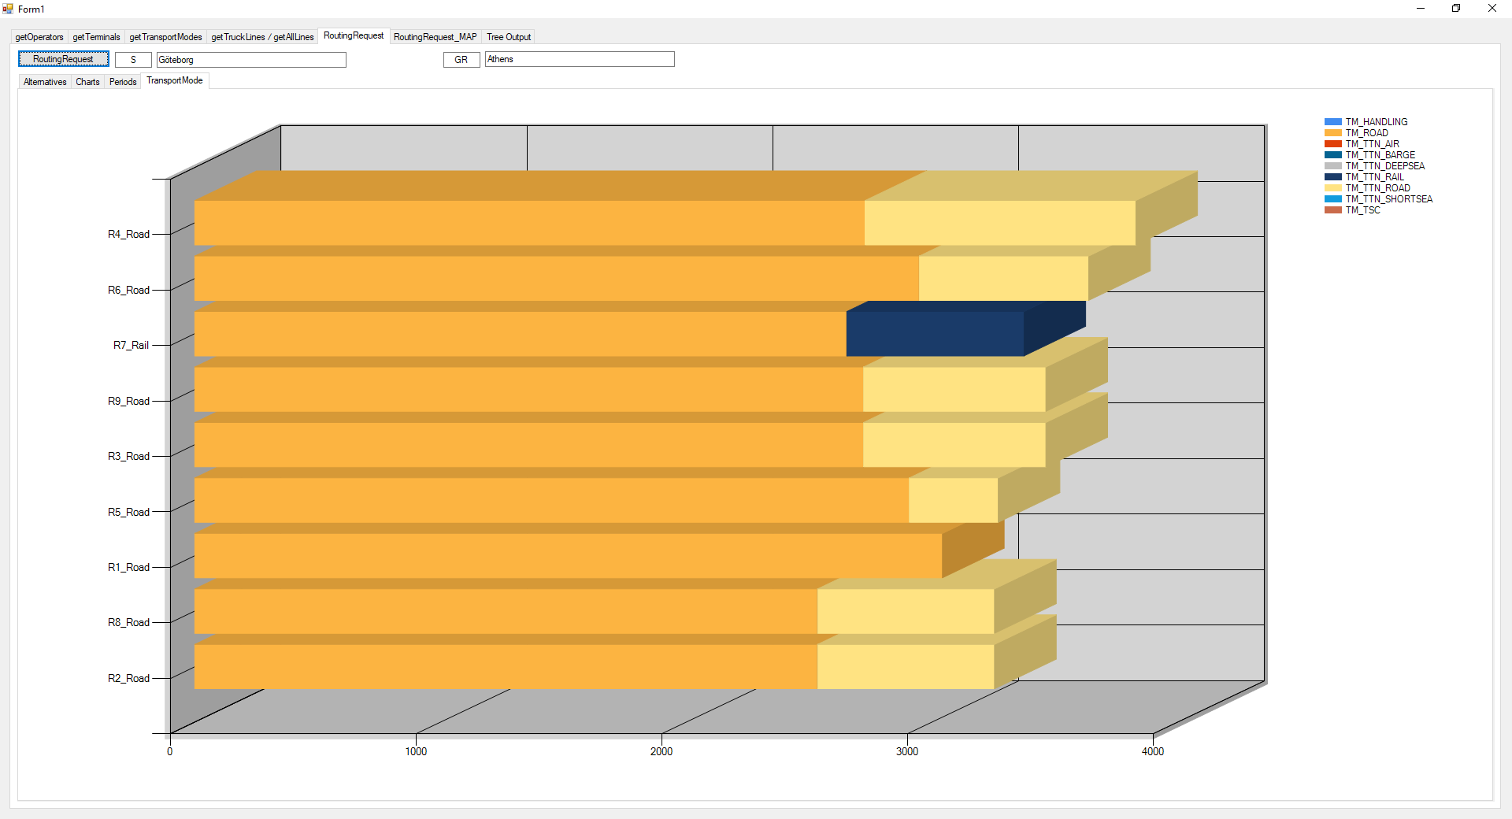Click the TM_ROAD legend color swatch
This screenshot has height=819, width=1512.
click(x=1332, y=133)
